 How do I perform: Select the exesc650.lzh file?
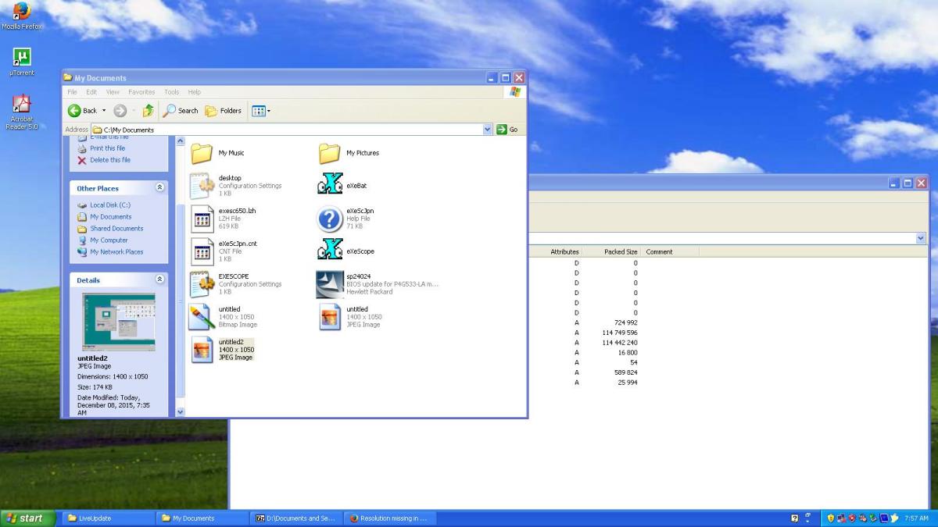[202, 218]
